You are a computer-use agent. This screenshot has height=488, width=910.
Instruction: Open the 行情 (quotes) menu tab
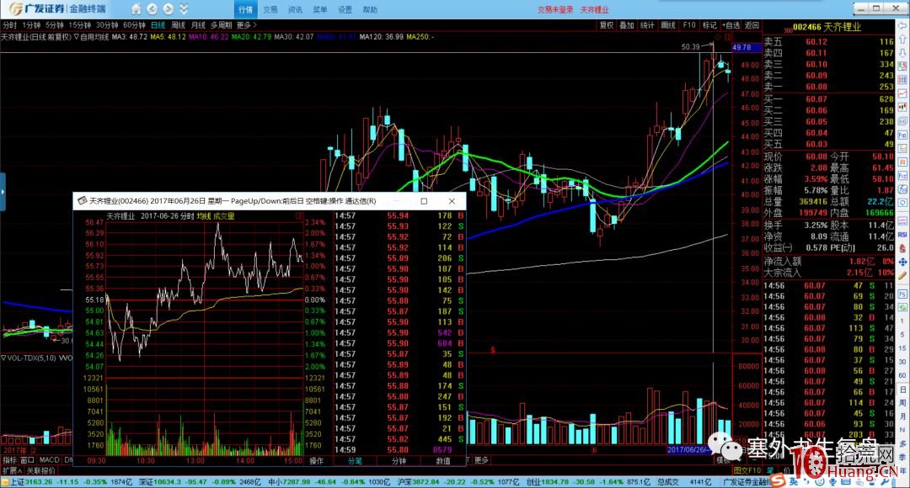click(245, 10)
